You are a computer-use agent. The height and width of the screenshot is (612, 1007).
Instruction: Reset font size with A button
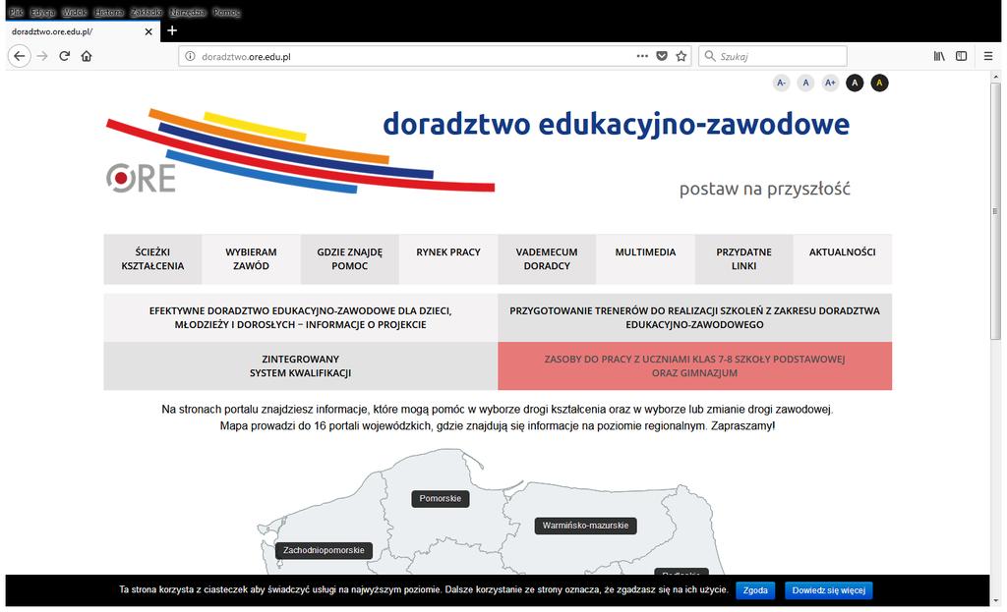tap(805, 83)
